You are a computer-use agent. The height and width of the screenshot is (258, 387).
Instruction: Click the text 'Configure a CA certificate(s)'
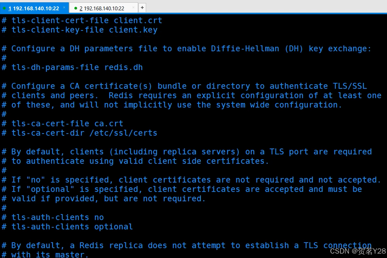[82, 86]
